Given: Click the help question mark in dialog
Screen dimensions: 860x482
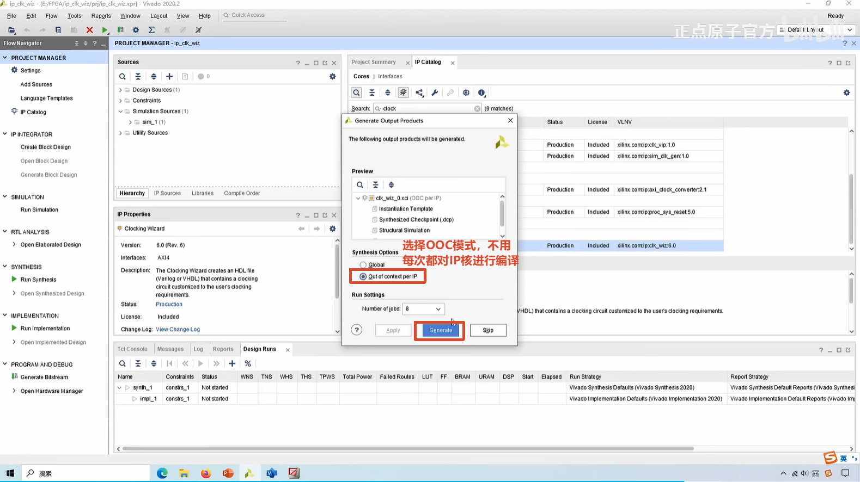Looking at the screenshot, I should point(357,330).
